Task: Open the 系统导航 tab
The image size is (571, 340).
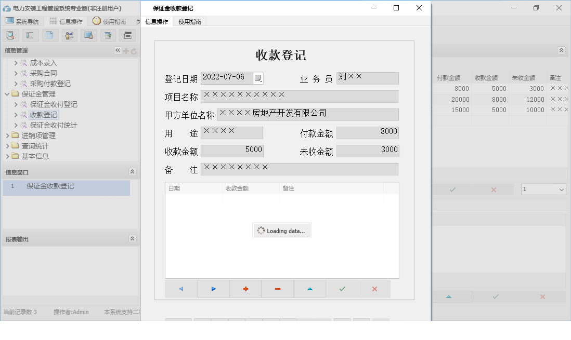Action: (x=22, y=21)
